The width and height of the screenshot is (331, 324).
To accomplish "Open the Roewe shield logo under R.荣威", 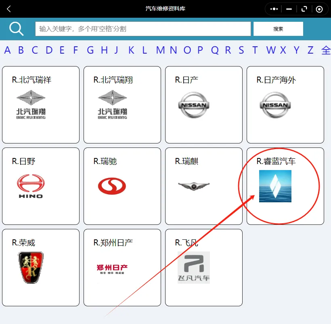I will coord(31,267).
